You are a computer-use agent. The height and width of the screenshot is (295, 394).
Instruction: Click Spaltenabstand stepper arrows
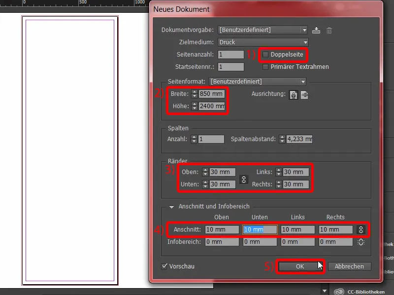[x=282, y=139]
